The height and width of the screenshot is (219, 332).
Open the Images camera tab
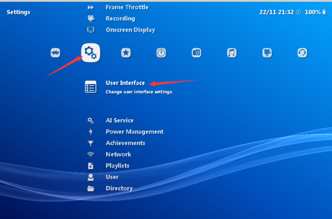coord(196,53)
